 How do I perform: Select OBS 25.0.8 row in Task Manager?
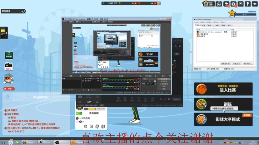pyautogui.click(x=225, y=32)
